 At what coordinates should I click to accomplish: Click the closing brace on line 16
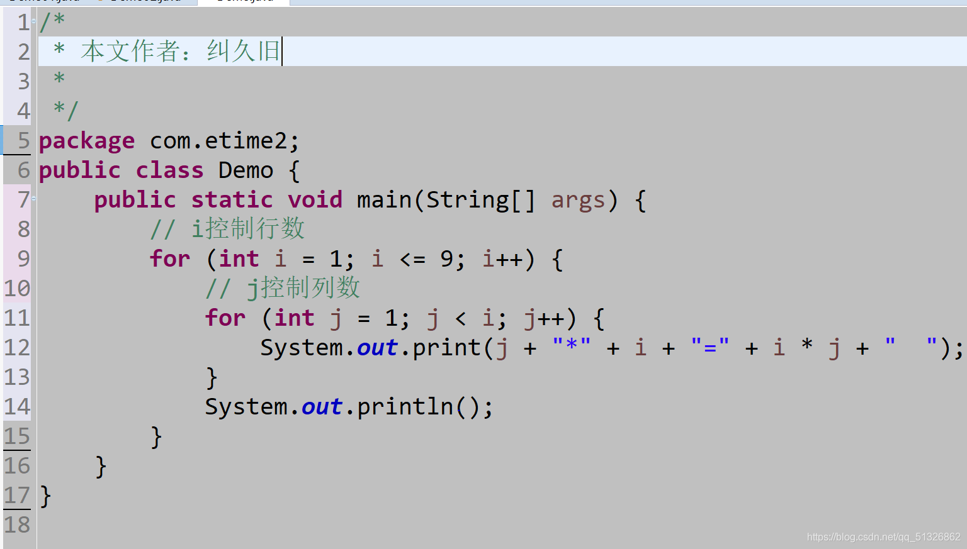tap(101, 467)
